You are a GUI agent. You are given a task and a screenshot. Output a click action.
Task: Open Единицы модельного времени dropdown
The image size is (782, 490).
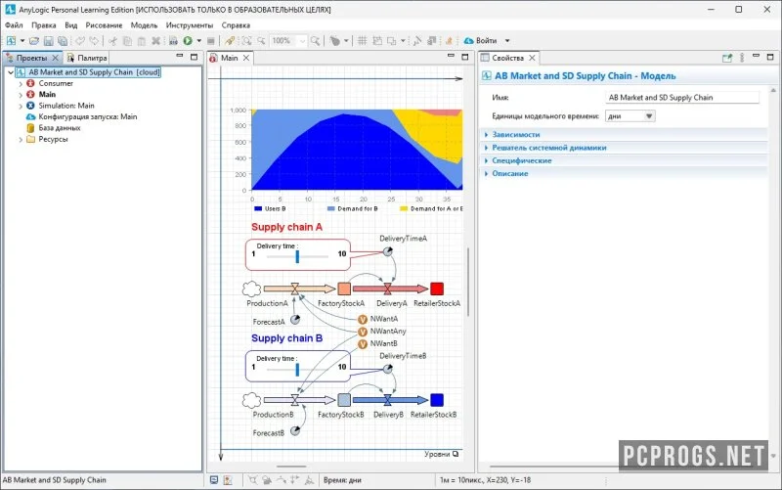(x=630, y=115)
